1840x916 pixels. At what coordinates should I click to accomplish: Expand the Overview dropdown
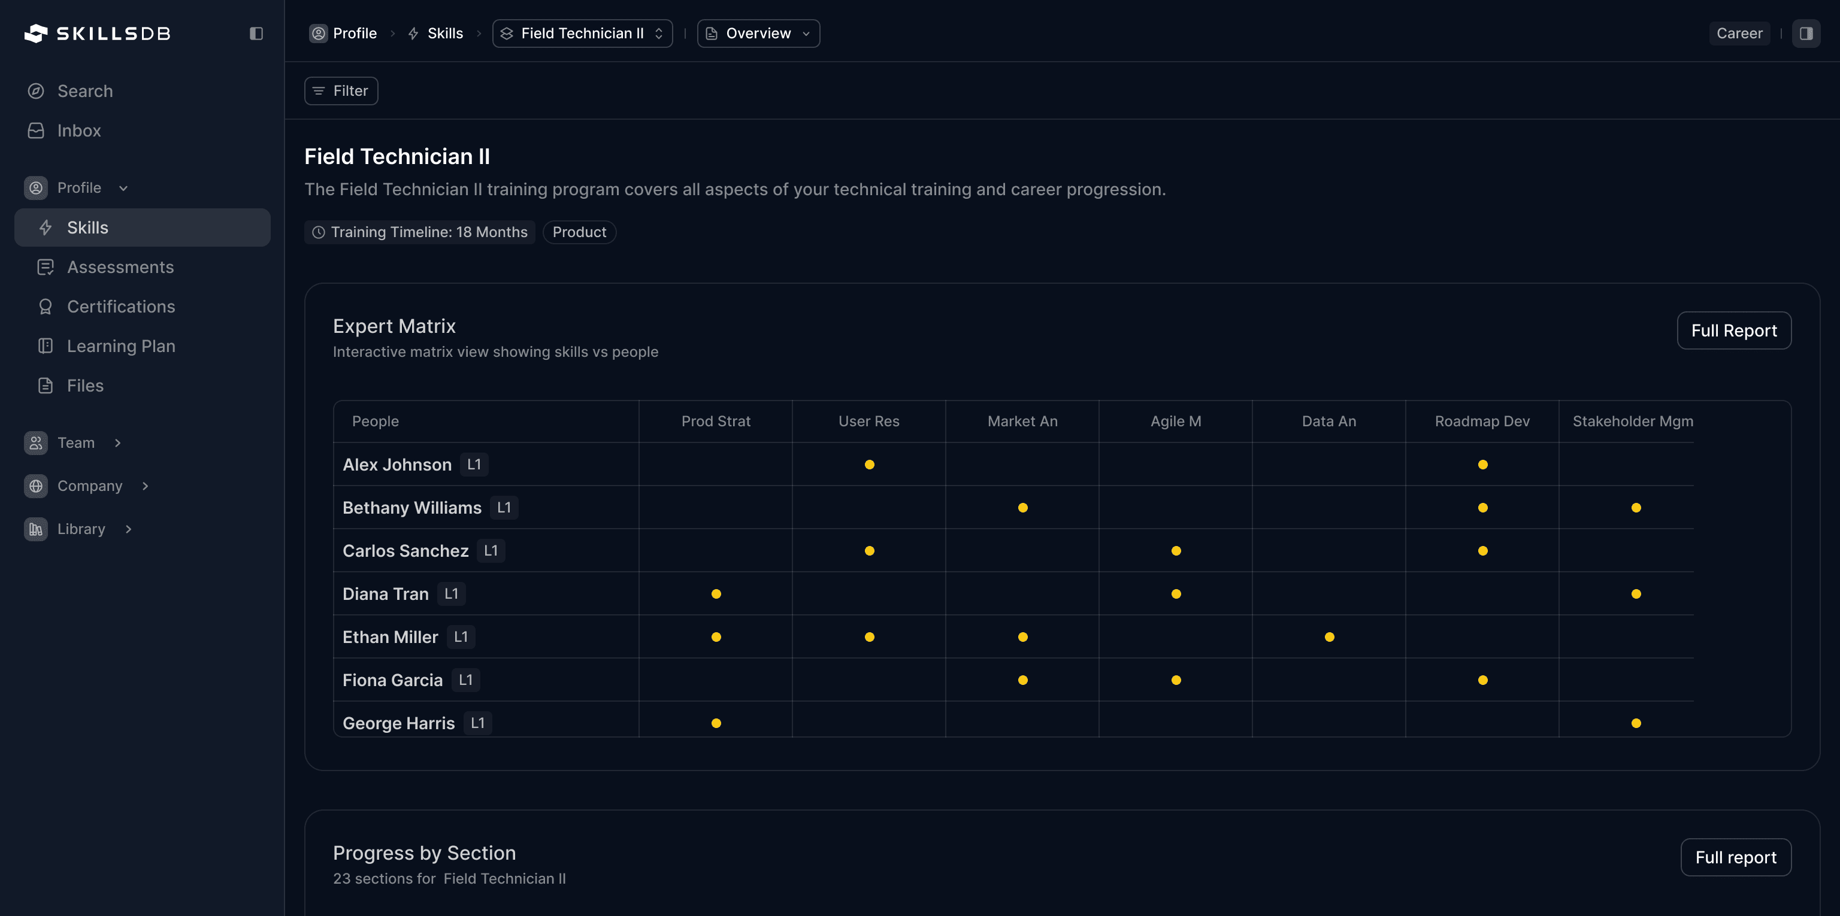tap(806, 33)
